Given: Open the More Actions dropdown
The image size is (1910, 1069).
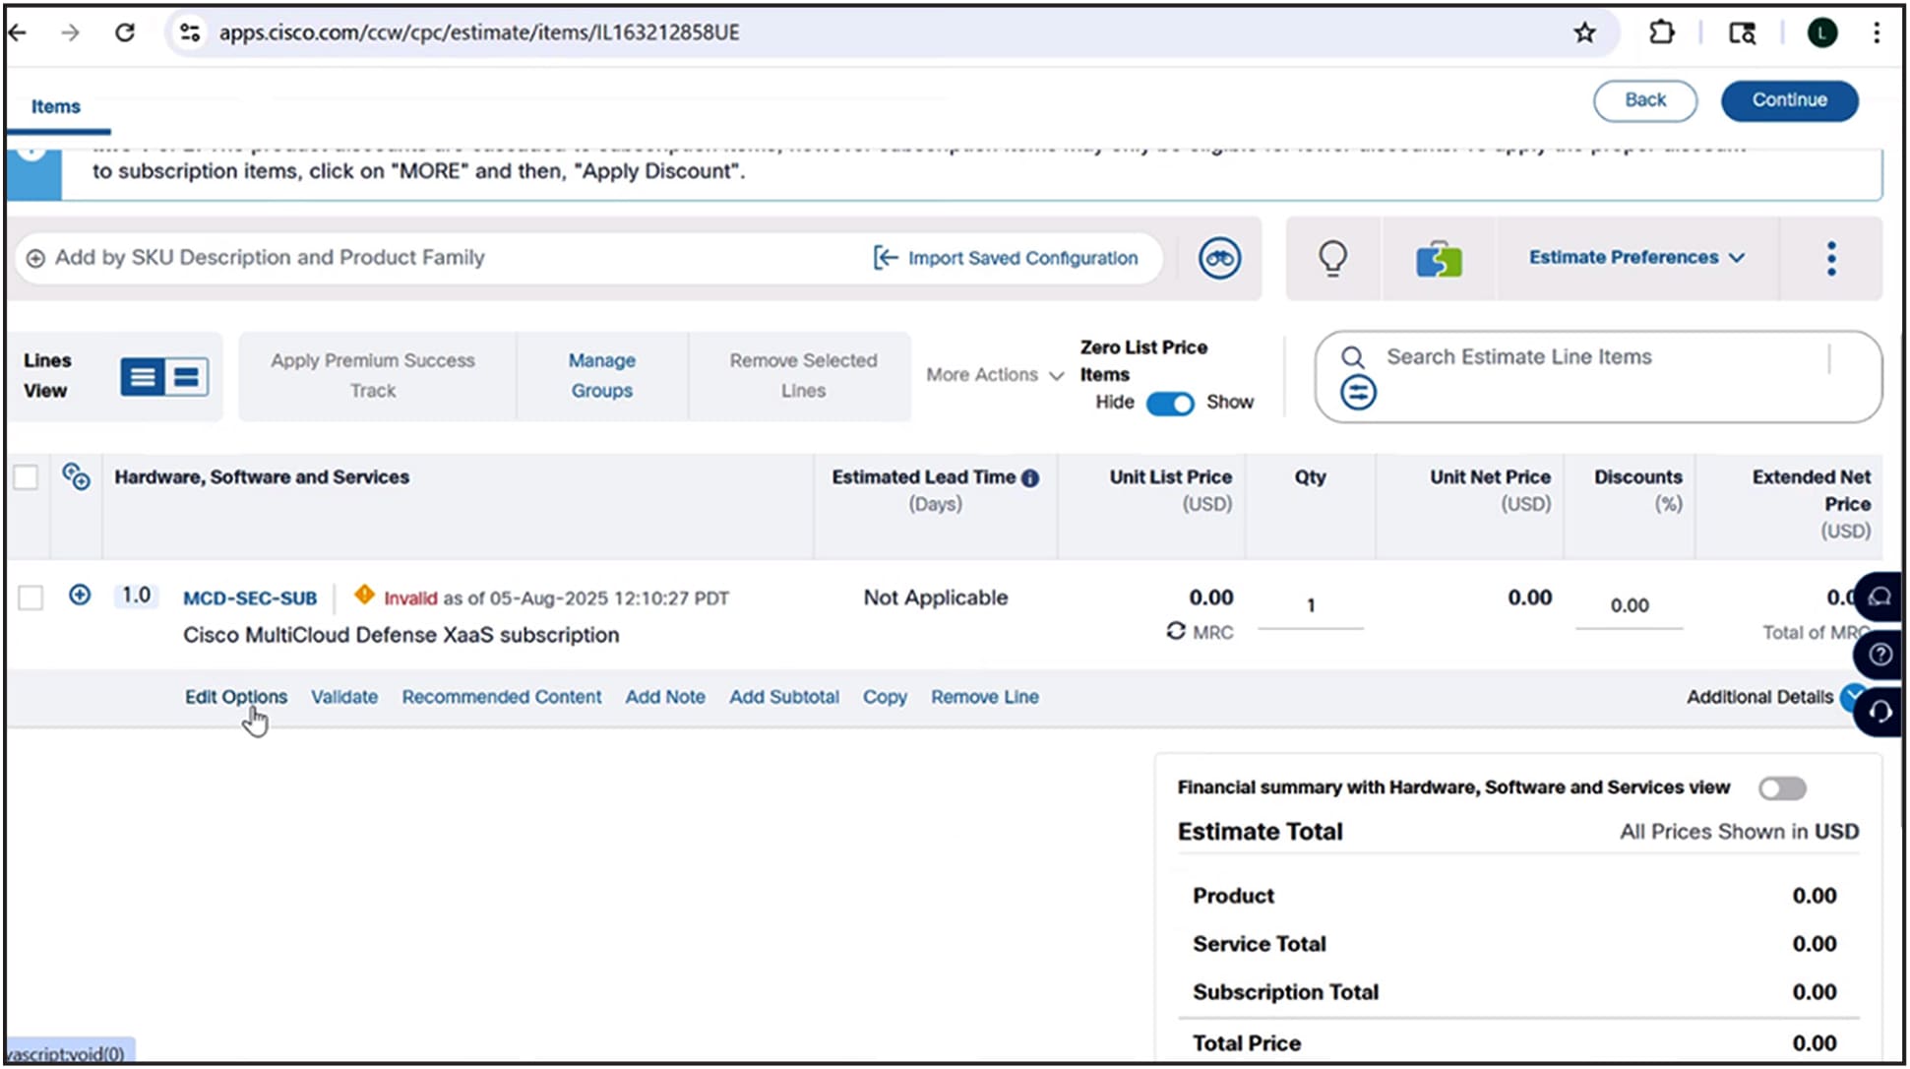Looking at the screenshot, I should click(995, 375).
